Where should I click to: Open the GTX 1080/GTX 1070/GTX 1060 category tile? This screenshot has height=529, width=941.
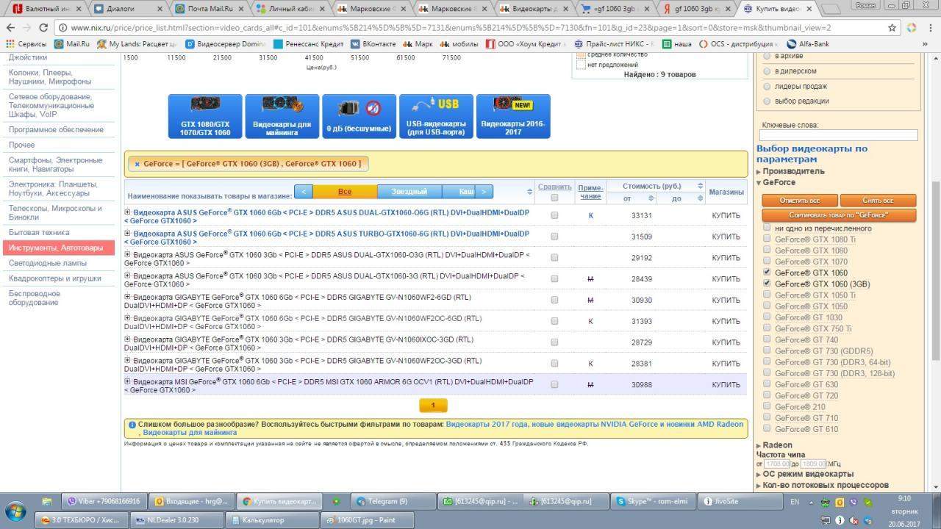pos(205,116)
